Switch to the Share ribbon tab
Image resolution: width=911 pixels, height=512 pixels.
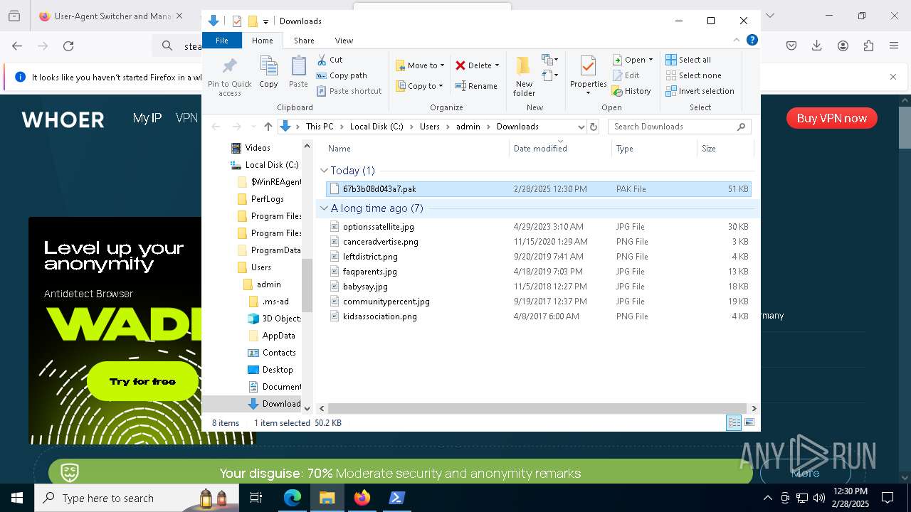pyautogui.click(x=304, y=41)
